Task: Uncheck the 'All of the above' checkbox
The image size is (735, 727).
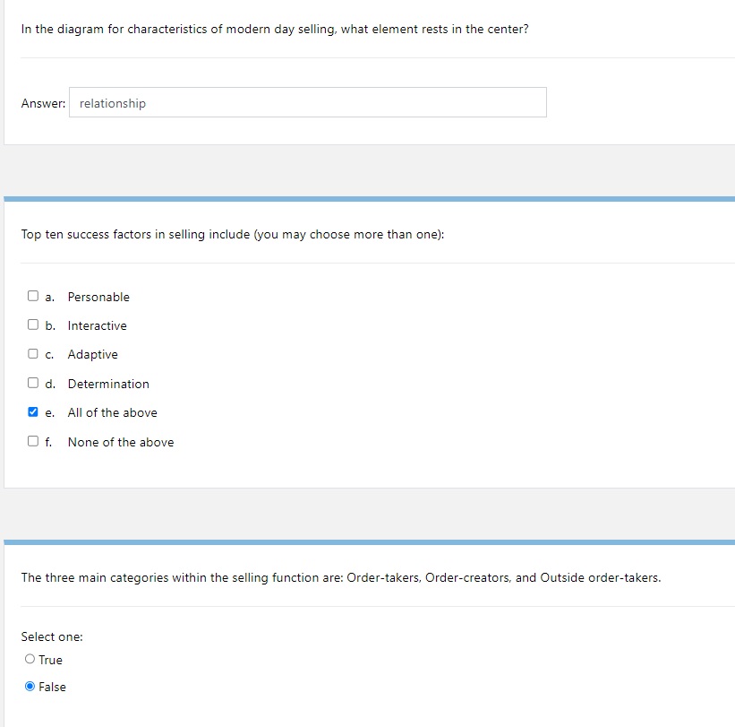Action: pos(33,412)
